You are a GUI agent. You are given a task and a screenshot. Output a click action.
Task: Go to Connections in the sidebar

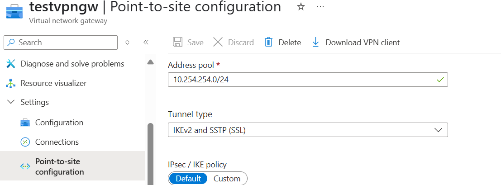tap(57, 142)
